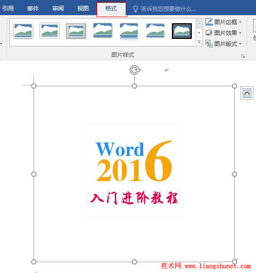Click the 图片版式 icon
The height and width of the screenshot is (273, 256).
209,44
